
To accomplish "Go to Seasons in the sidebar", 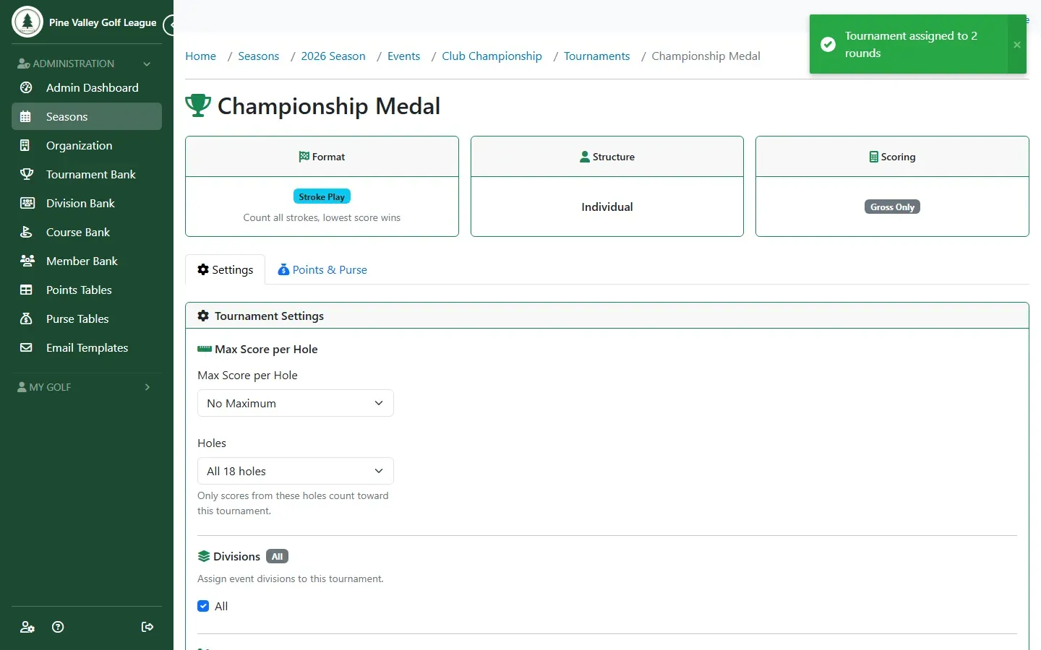I will pos(87,116).
